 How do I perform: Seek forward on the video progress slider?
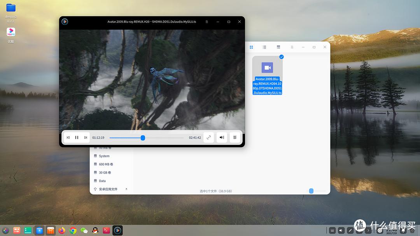pyautogui.click(x=163, y=137)
